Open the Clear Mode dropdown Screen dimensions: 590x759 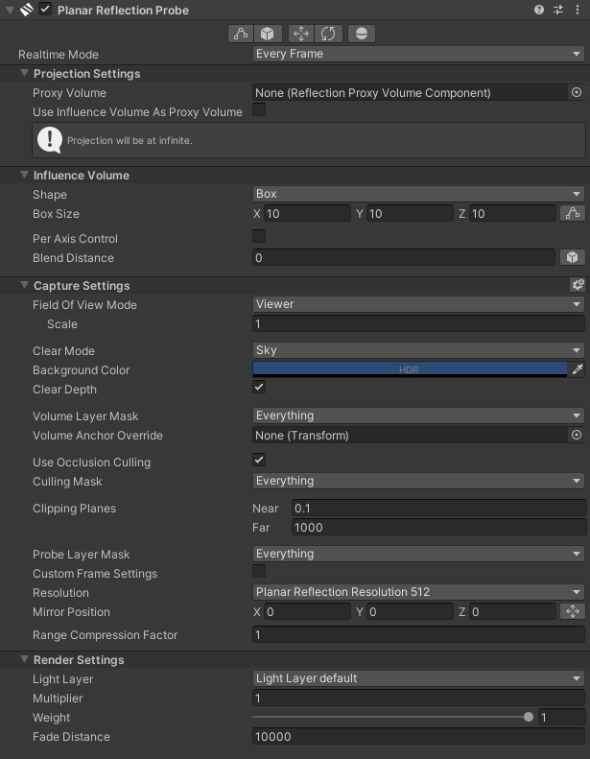[x=418, y=350]
